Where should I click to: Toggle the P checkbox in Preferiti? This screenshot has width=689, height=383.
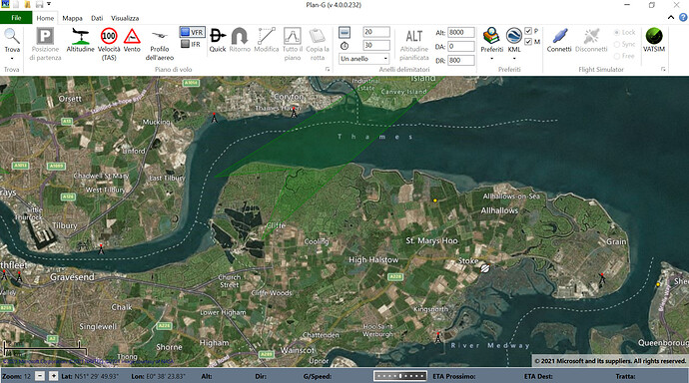point(528,31)
